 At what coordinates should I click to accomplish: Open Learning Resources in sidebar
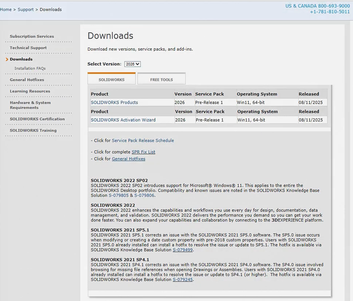tap(30, 91)
